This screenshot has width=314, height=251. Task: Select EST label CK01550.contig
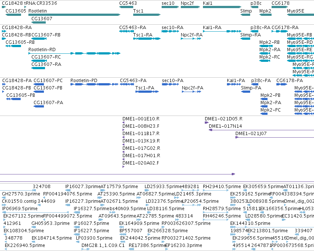coord(19,201)
